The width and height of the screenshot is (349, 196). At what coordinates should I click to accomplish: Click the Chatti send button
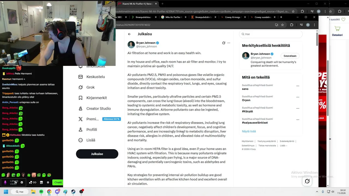pos(58,182)
